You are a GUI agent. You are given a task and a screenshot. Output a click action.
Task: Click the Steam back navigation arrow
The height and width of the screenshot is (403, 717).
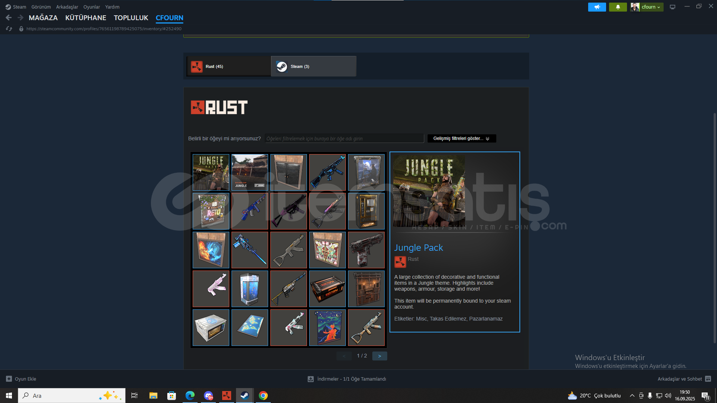click(9, 18)
